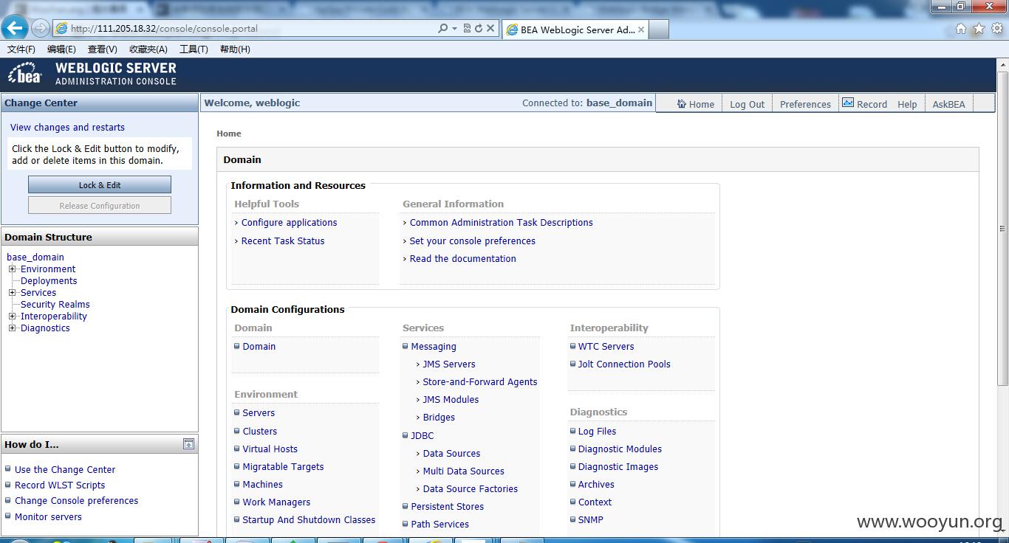Click the browser Back arrow button
This screenshot has width=1009, height=543.
click(x=15, y=28)
